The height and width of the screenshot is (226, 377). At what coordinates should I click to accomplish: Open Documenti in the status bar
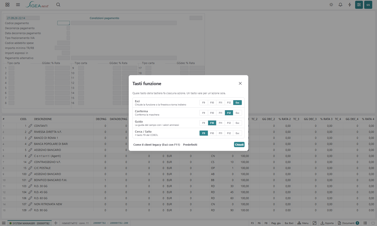pyautogui.click(x=348, y=223)
